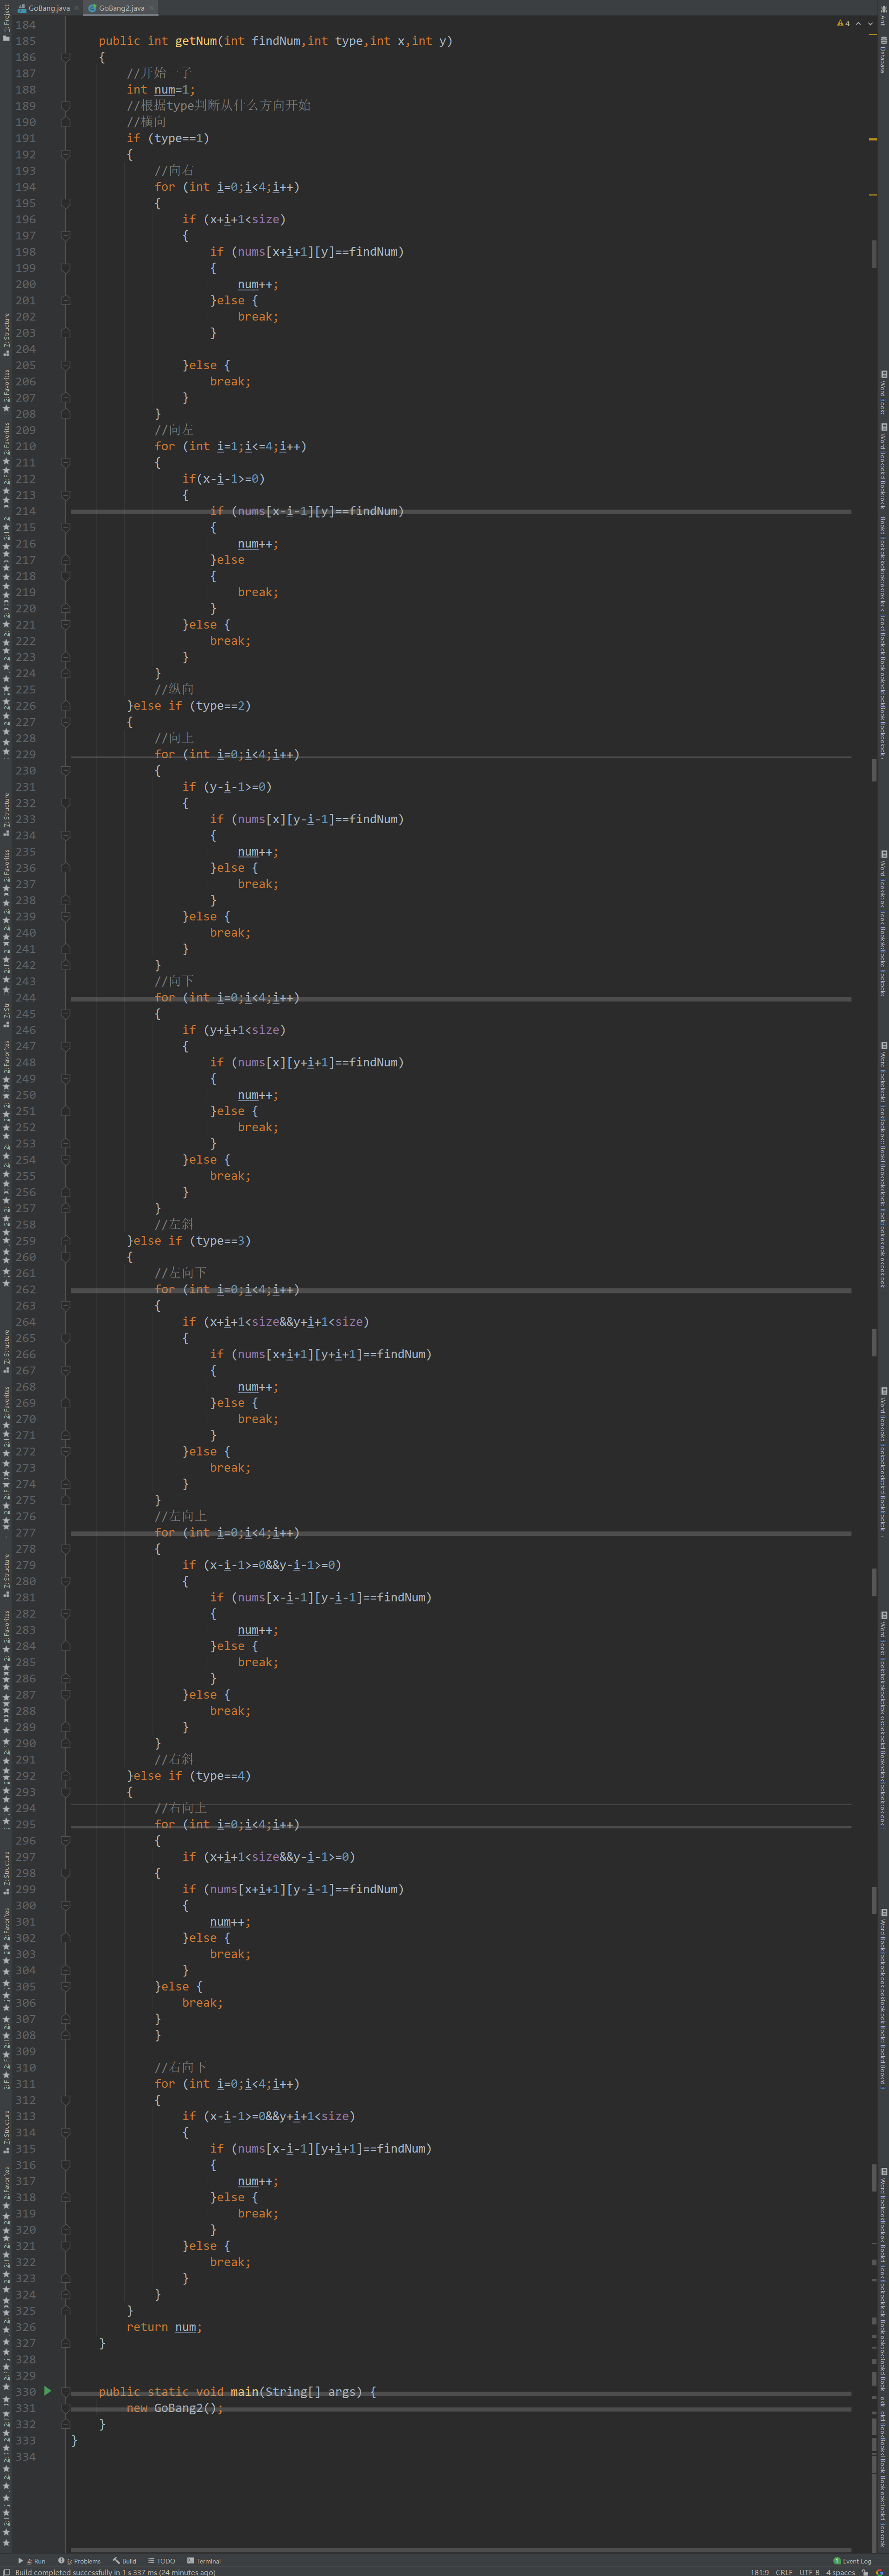
Task: Click the tool windows quick-access icon in status bar
Action: coord(6,2572)
